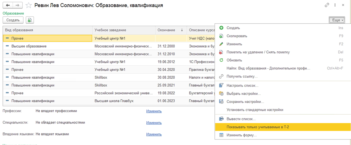Image resolution: width=351 pixels, height=145 pixels.
Task: Select Изменить with the pencil icon
Action: click(x=234, y=44)
